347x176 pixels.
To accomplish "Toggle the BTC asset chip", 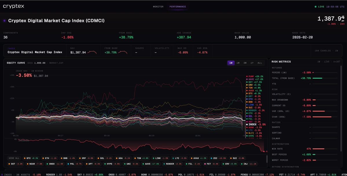I will pos(31,158).
